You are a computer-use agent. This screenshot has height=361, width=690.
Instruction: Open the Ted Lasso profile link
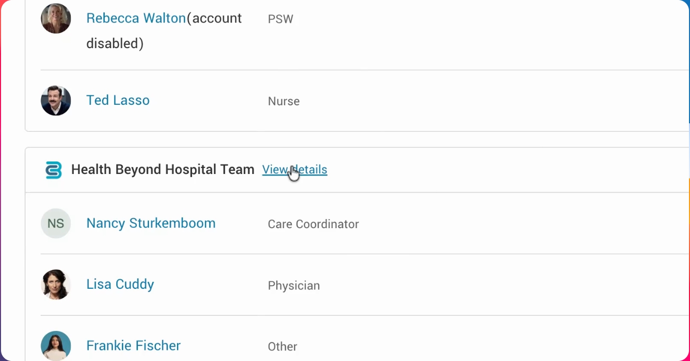(118, 100)
